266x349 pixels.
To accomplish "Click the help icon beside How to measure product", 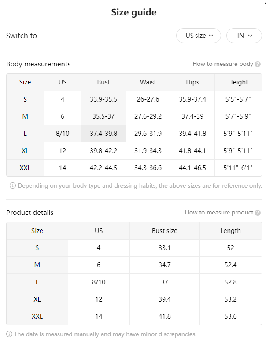I will click(258, 213).
